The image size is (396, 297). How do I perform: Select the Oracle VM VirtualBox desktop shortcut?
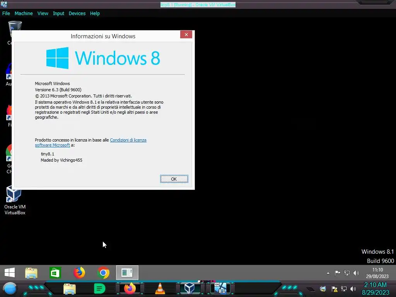pyautogui.click(x=15, y=200)
